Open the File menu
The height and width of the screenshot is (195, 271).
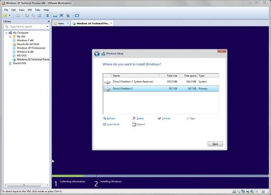(x=6, y=10)
